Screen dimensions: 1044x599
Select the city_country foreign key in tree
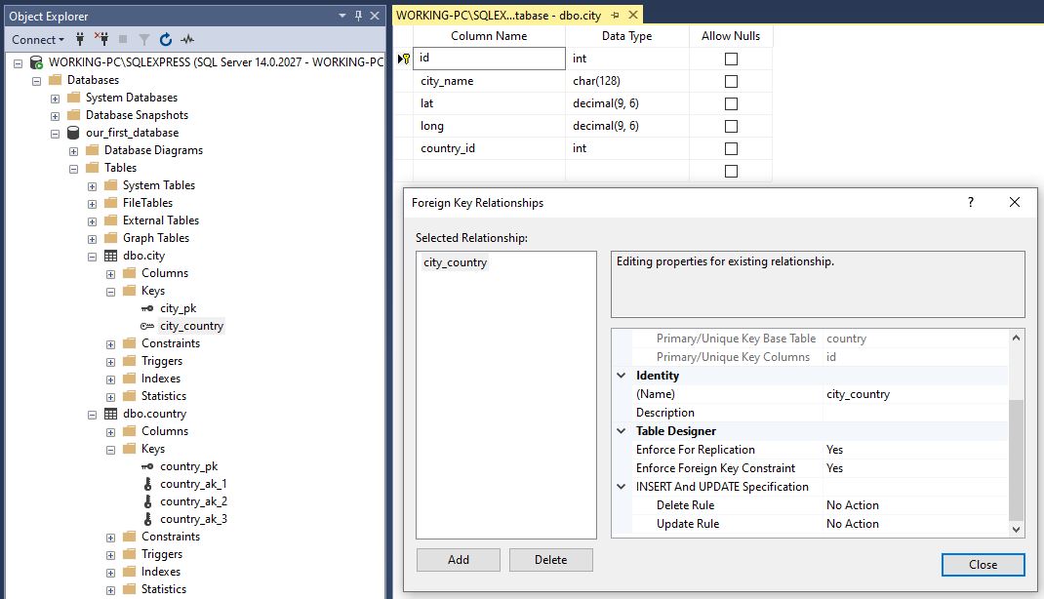click(x=191, y=326)
